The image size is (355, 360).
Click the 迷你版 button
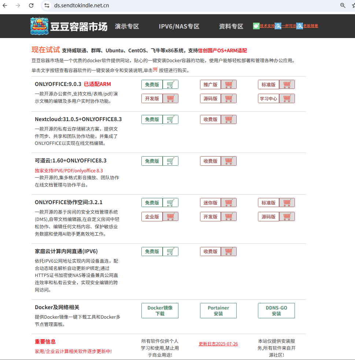click(210, 203)
